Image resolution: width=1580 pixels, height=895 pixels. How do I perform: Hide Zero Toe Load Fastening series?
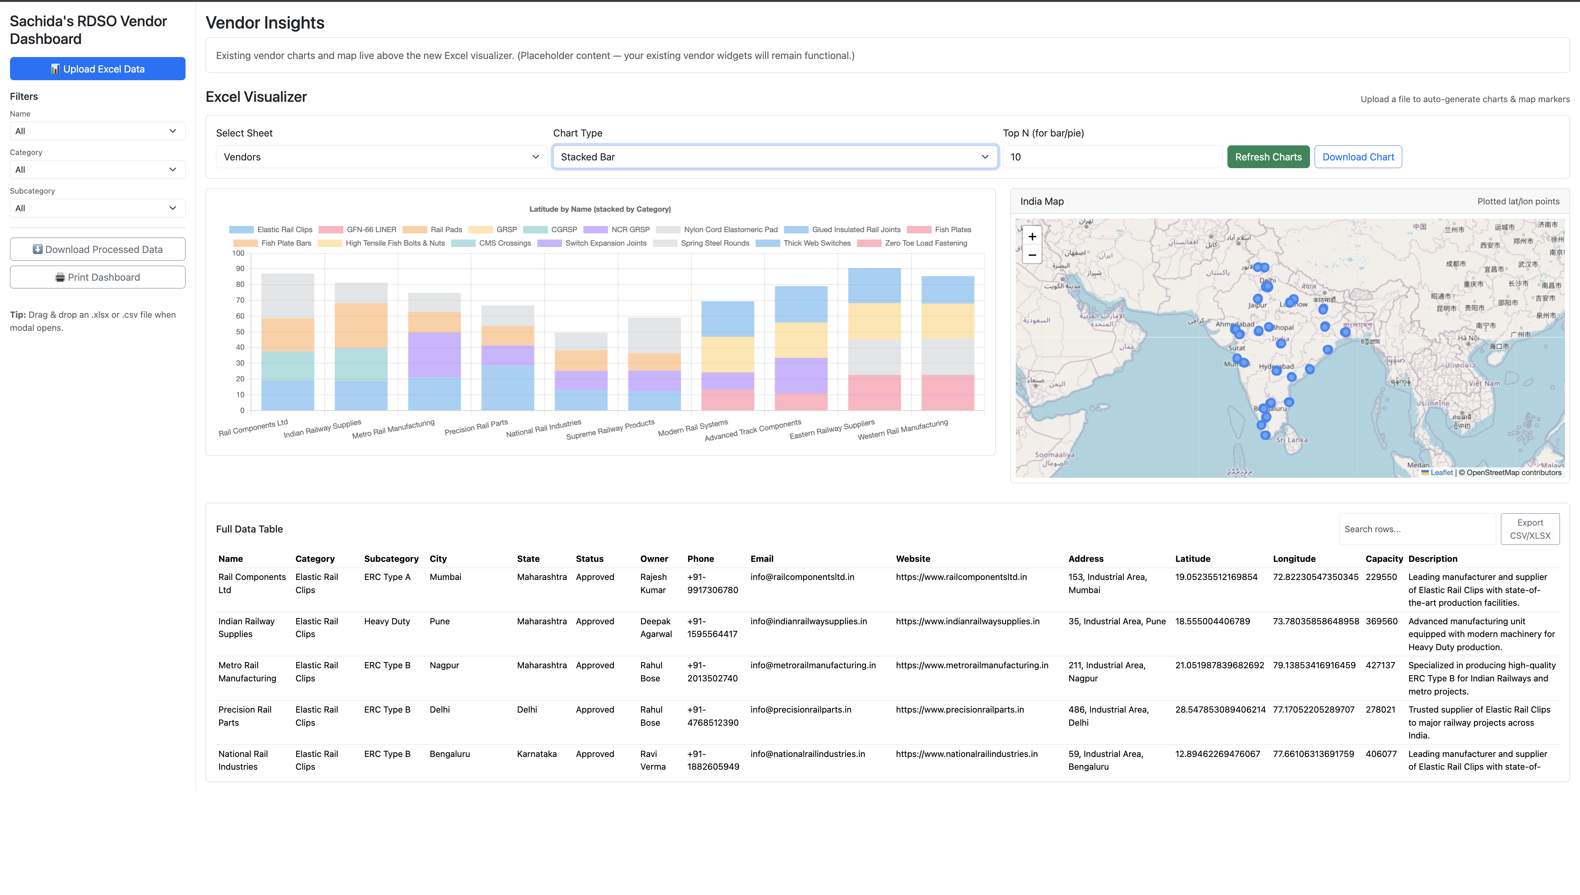[x=912, y=243]
